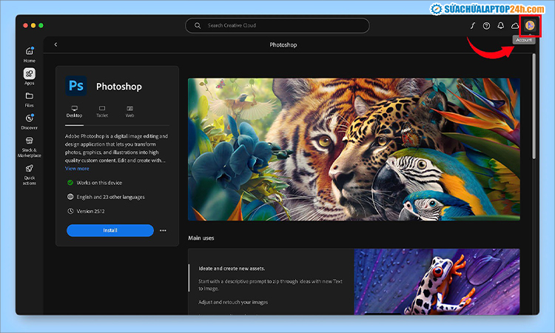The image size is (555, 333).
Task: Open more options next to Install
Action: [163, 230]
